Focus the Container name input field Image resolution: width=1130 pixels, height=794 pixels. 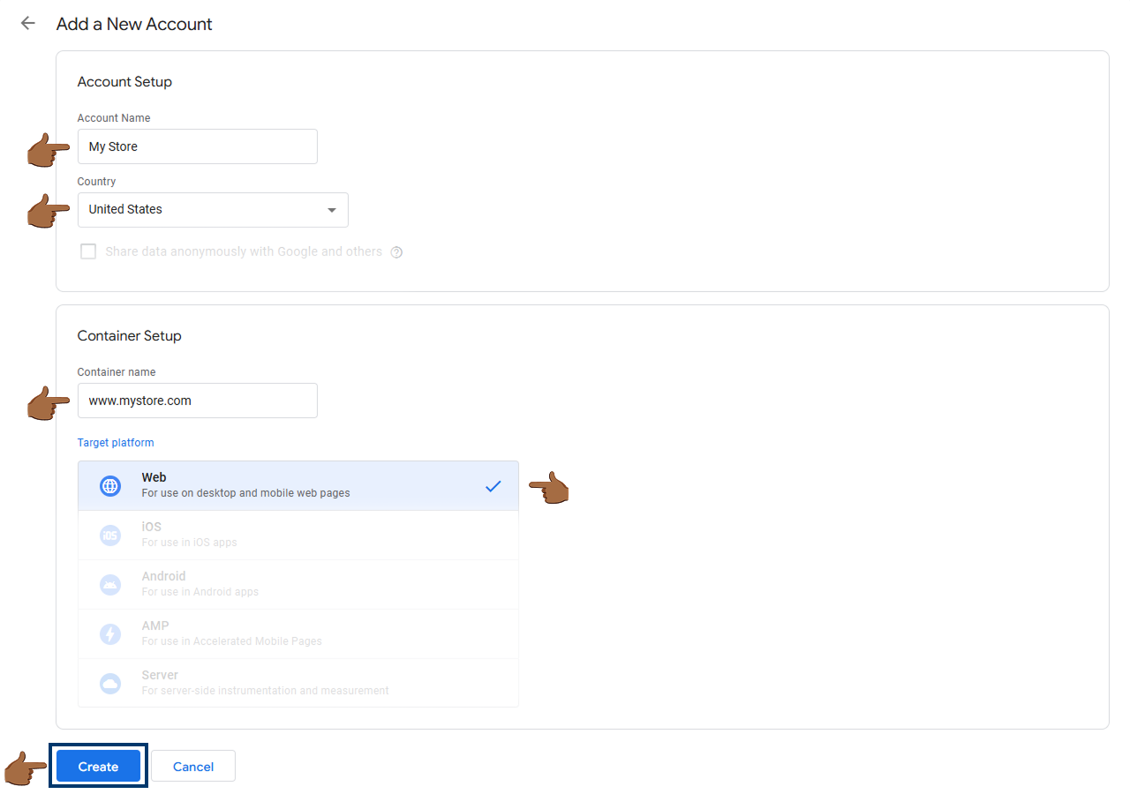[x=198, y=401]
